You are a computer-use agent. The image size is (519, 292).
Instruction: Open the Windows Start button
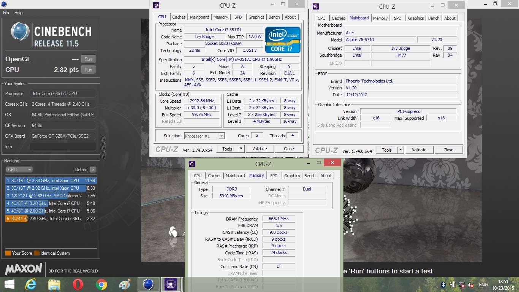click(9, 284)
